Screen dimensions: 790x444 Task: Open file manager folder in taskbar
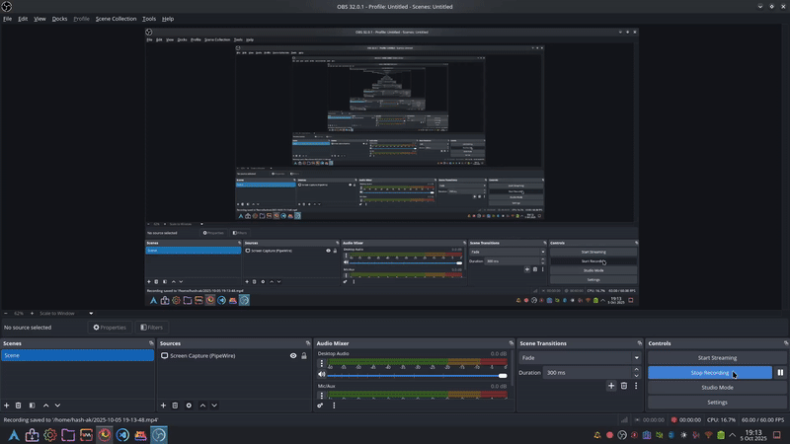click(x=68, y=435)
